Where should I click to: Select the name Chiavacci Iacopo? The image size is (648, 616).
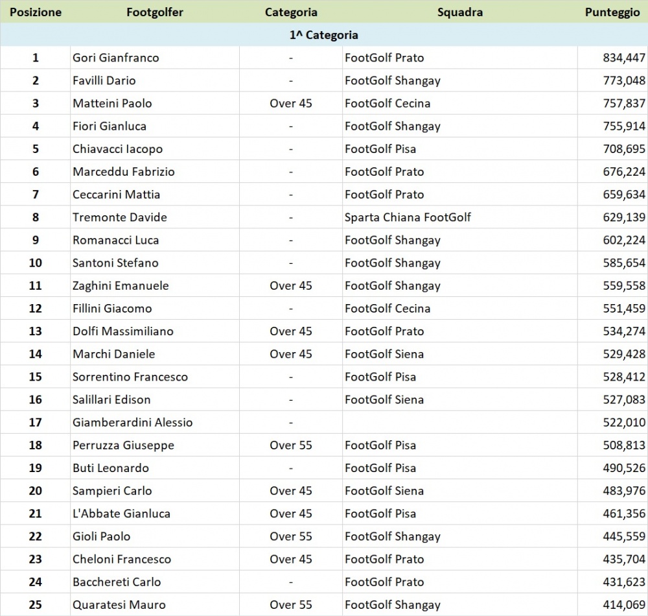pos(118,149)
